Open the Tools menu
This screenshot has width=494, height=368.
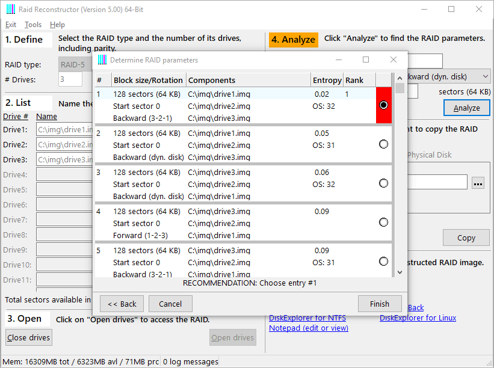33,25
